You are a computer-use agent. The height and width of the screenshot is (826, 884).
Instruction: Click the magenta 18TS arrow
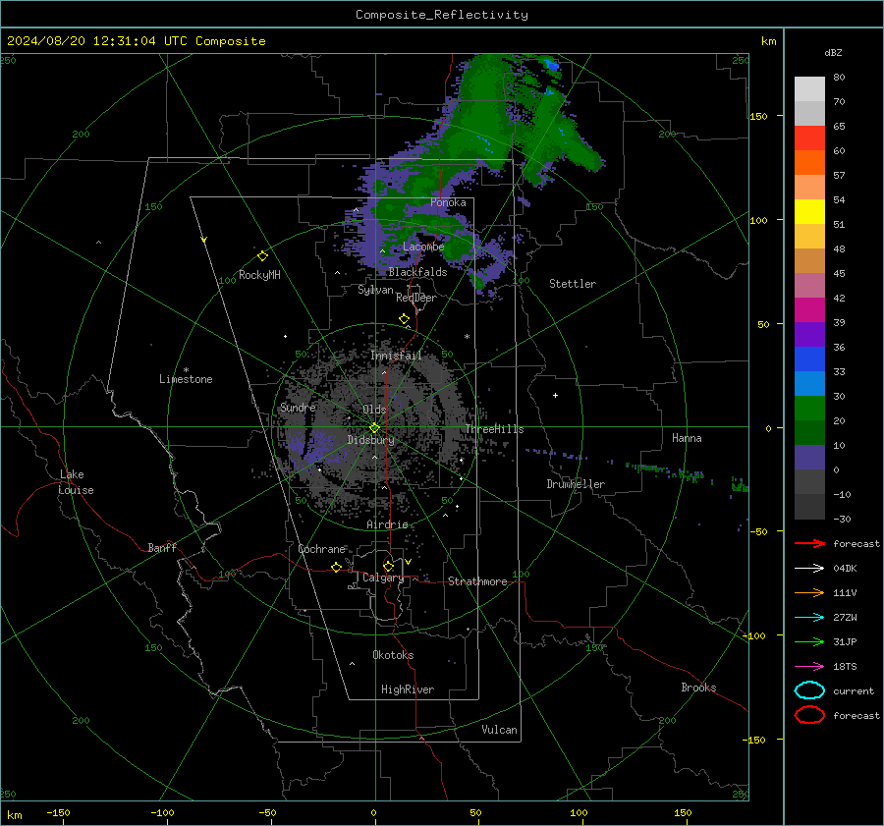(x=809, y=667)
